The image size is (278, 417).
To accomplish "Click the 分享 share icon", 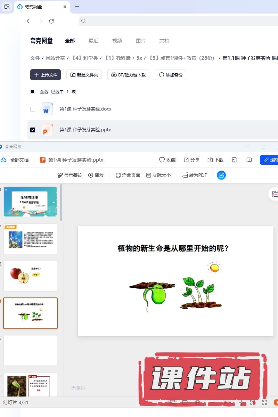I will 186,160.
